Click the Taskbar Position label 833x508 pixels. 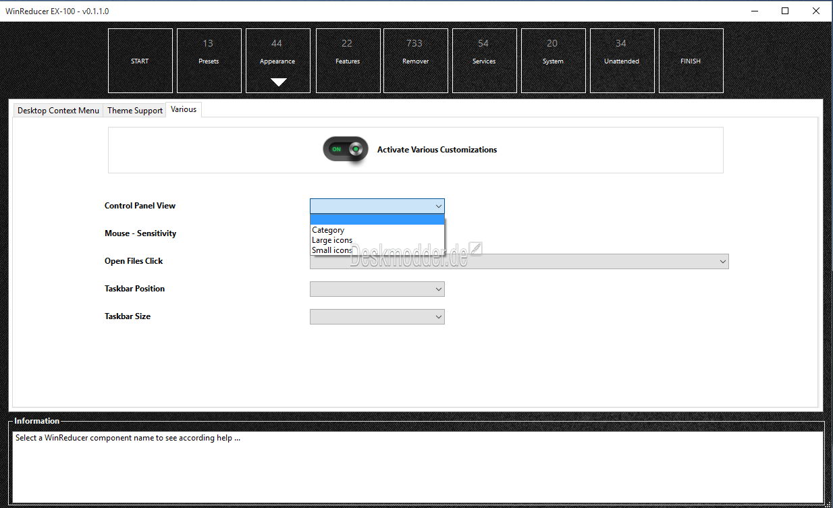point(134,289)
